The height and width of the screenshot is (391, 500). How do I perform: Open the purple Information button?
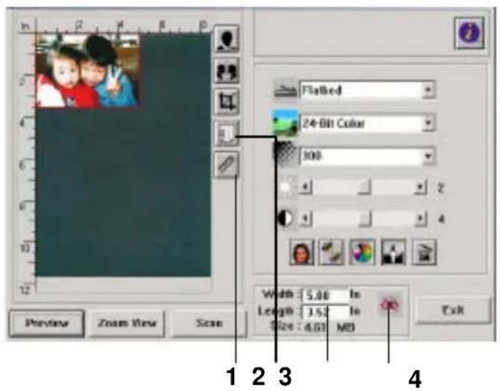point(469,33)
